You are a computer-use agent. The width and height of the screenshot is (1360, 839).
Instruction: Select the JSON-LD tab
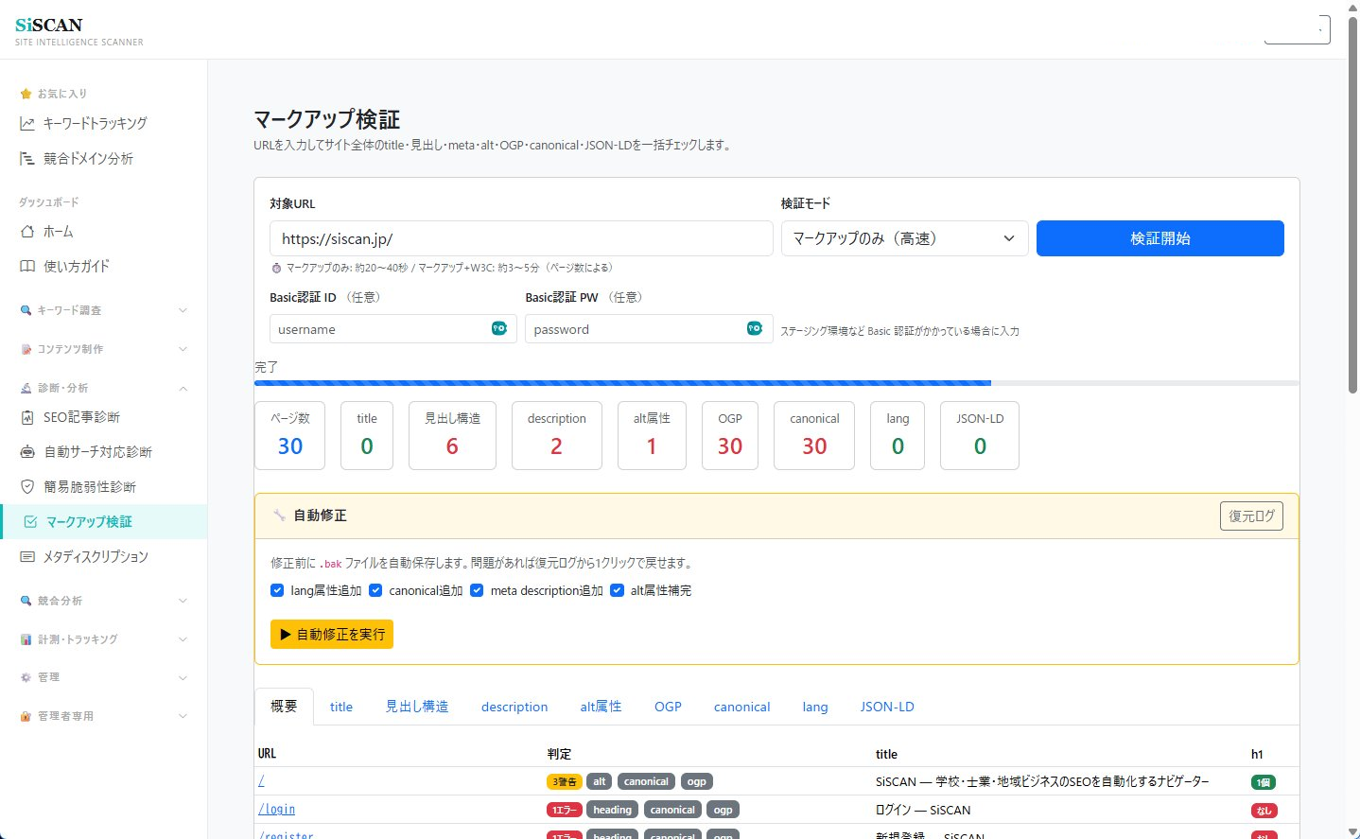point(887,707)
